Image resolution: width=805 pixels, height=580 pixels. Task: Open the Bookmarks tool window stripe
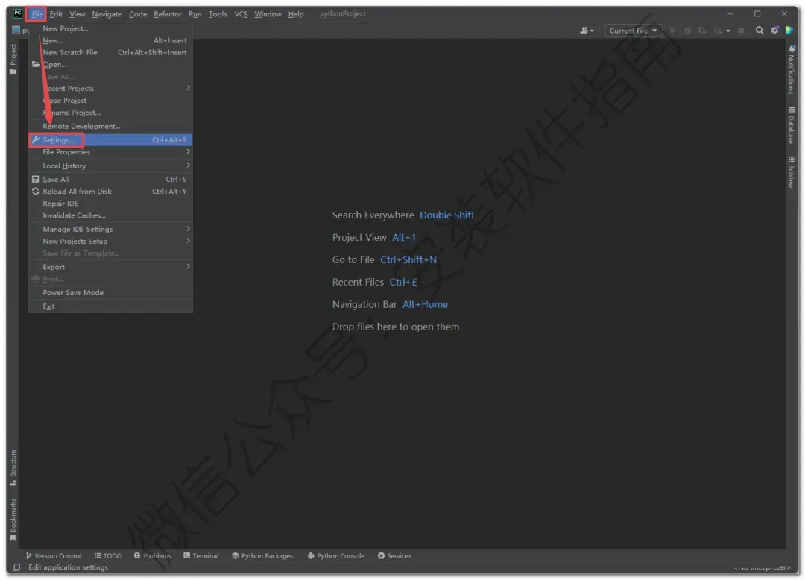coord(13,520)
